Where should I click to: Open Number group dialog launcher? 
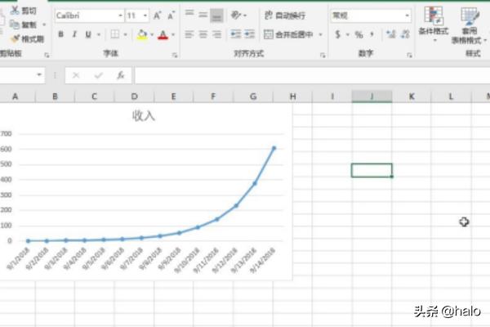(409, 56)
